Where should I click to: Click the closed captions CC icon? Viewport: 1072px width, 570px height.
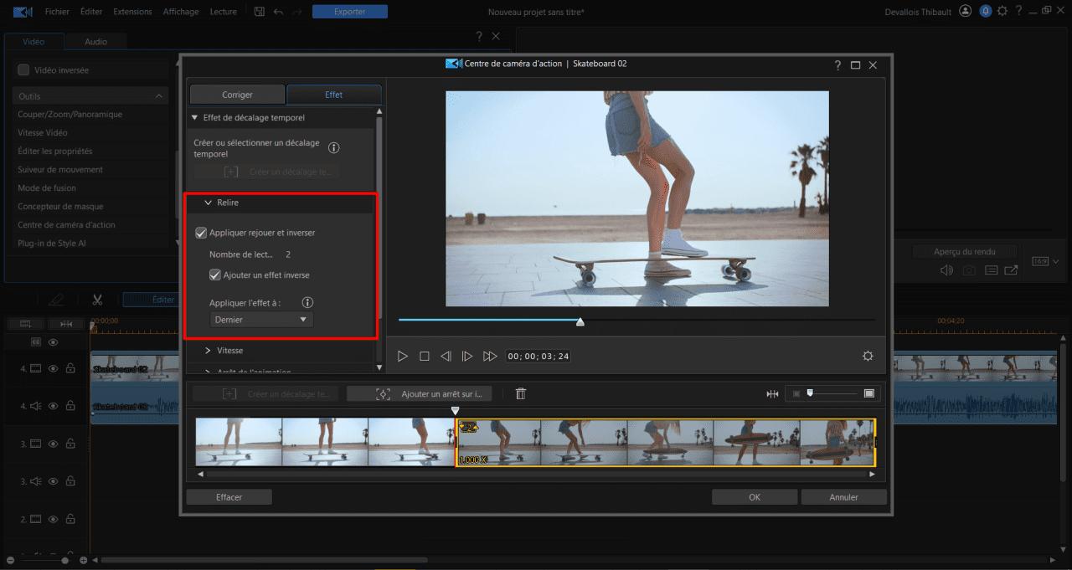pyautogui.click(x=37, y=341)
